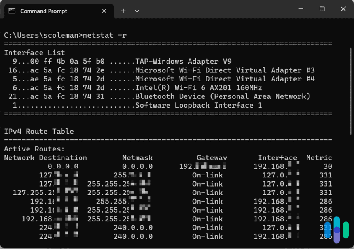
Task: Minimize the terminal window
Action: pos(302,9)
